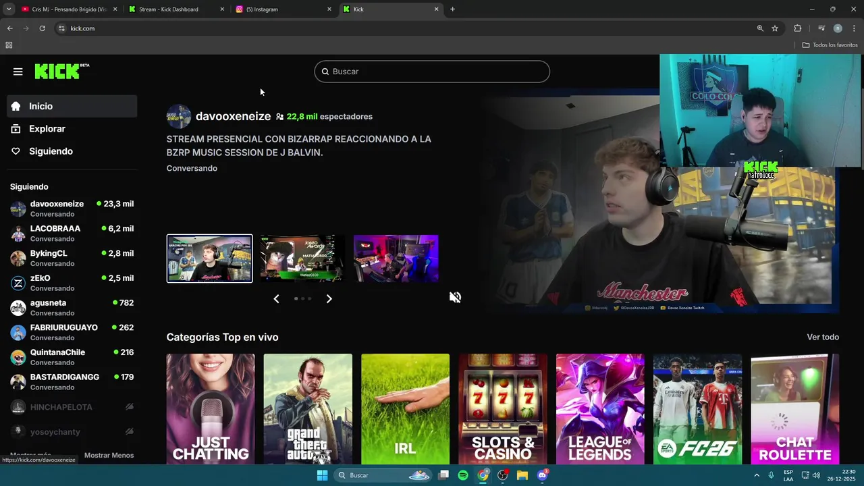Open davooxeneize featured streamer name link
The width and height of the screenshot is (864, 486).
click(x=233, y=116)
